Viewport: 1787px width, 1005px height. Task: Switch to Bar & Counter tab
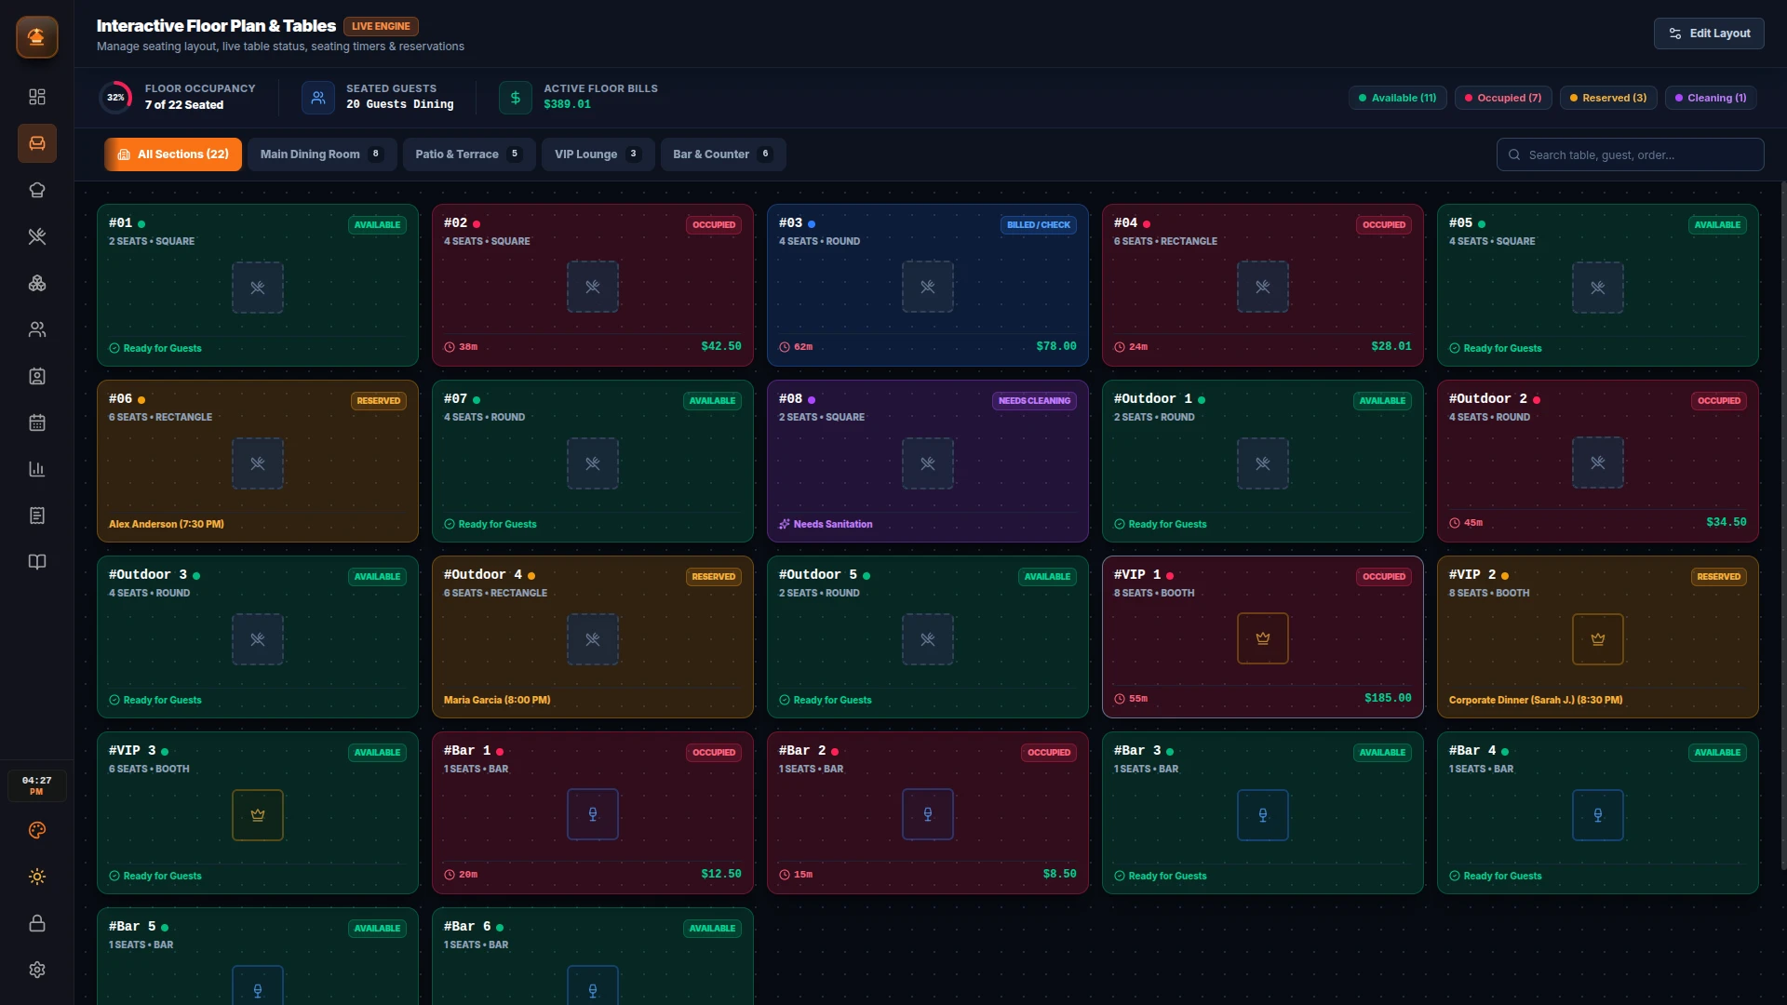(x=723, y=154)
